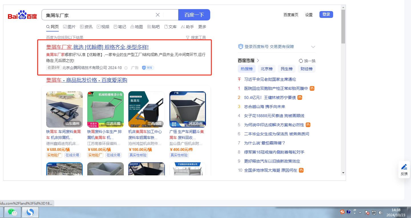Click the 收录8年 badge
Image resolution: width=411 pixels, height=218 pixels.
pyautogui.click(x=54, y=68)
